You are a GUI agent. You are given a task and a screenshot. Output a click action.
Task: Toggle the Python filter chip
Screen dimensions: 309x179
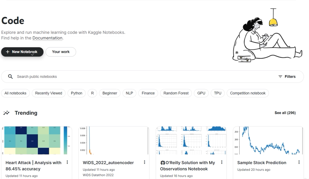76,93
